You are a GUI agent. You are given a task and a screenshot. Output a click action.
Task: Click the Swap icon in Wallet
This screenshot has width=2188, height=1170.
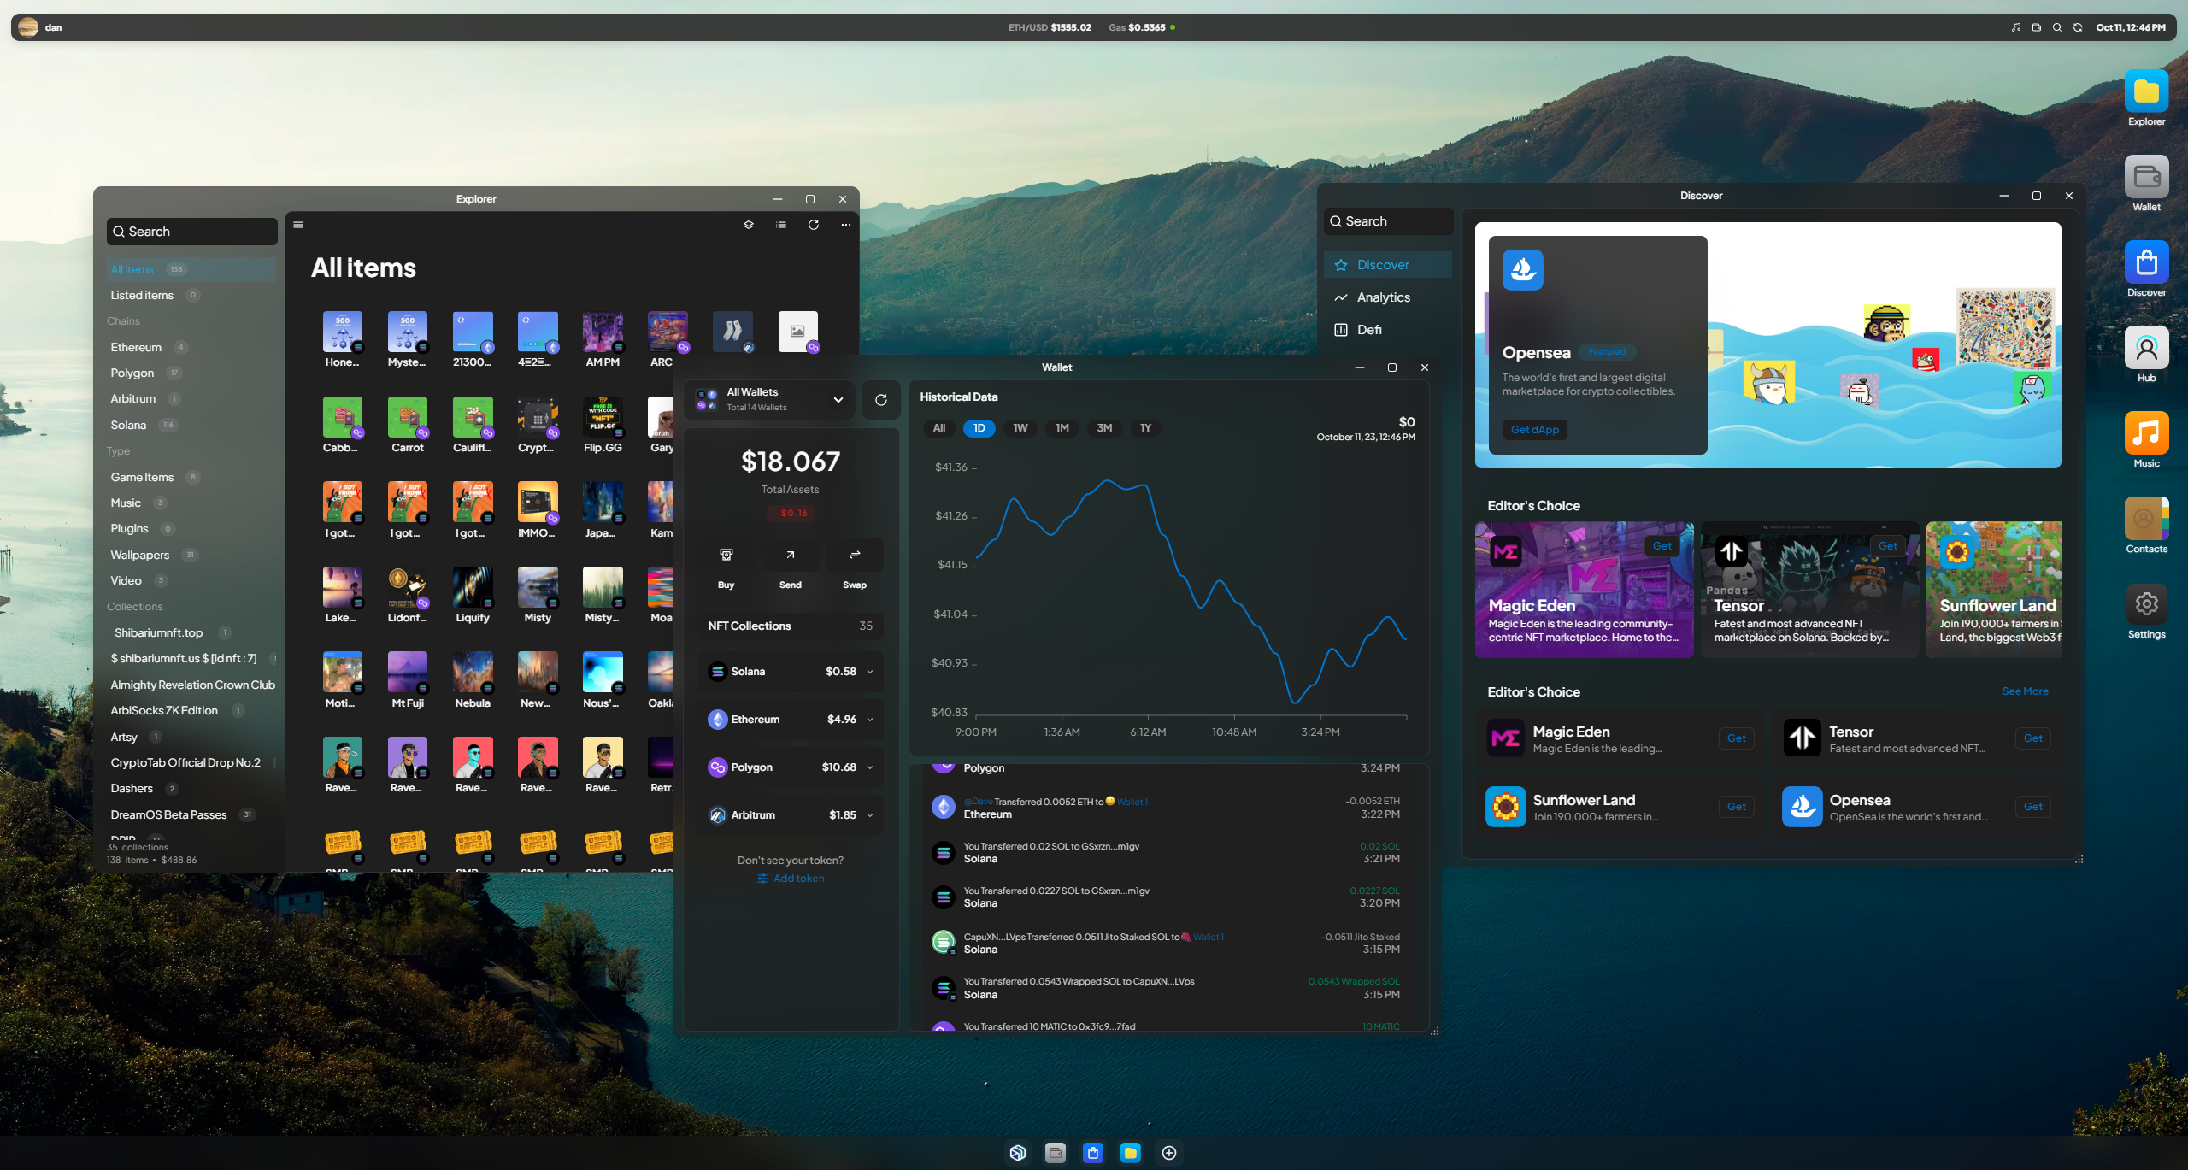(854, 556)
